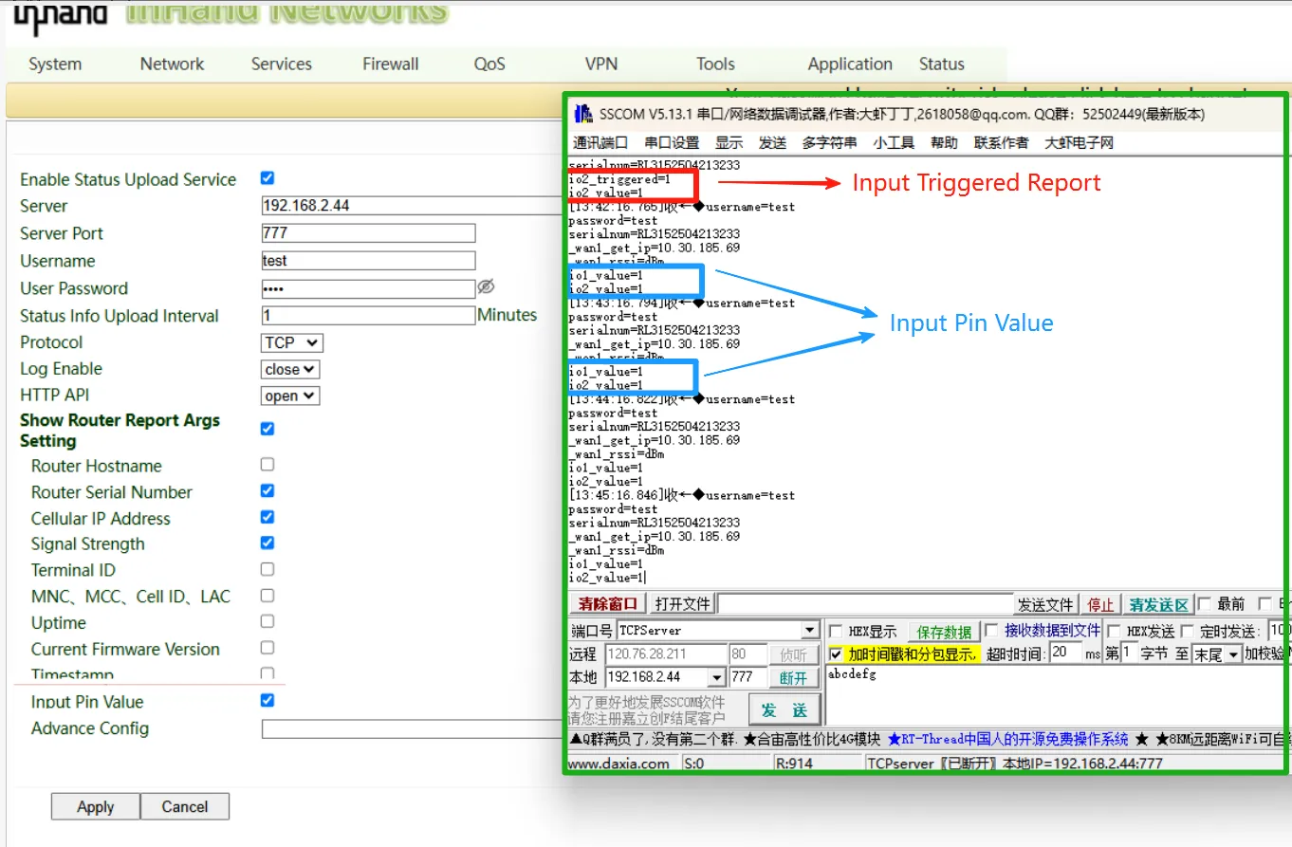
Task: Click the Apply button
Action: (96, 806)
